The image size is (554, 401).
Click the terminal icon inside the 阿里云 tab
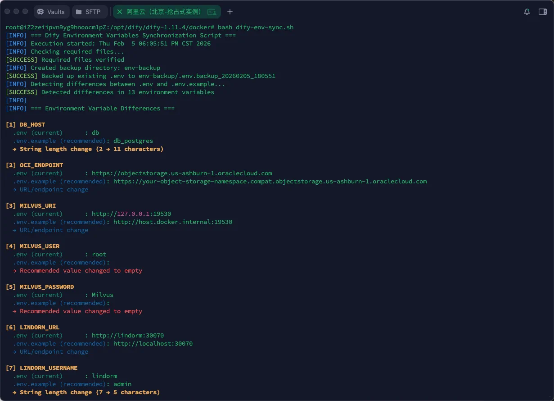(x=212, y=12)
